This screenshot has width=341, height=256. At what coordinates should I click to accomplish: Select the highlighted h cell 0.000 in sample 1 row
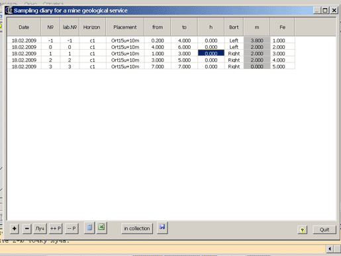coord(211,54)
